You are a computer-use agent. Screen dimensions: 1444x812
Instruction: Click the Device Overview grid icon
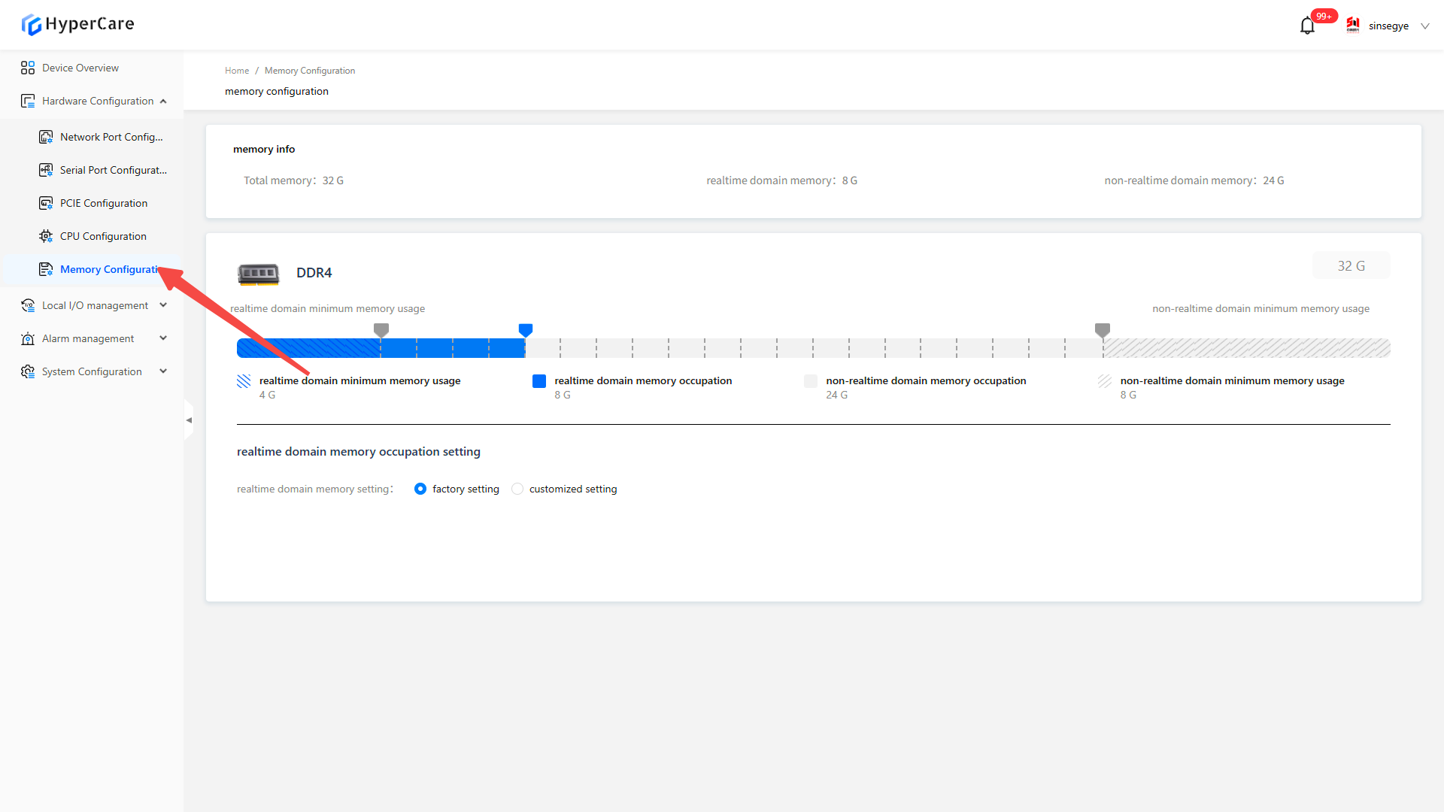pyautogui.click(x=28, y=68)
